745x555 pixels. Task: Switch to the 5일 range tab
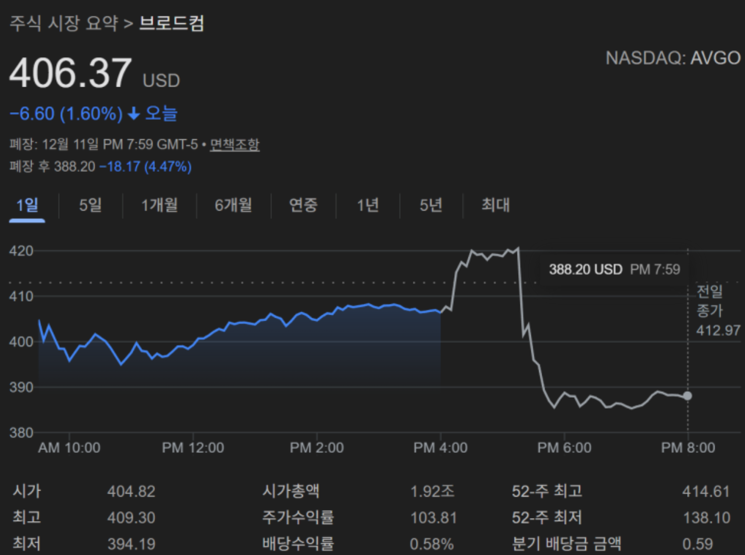pos(90,205)
